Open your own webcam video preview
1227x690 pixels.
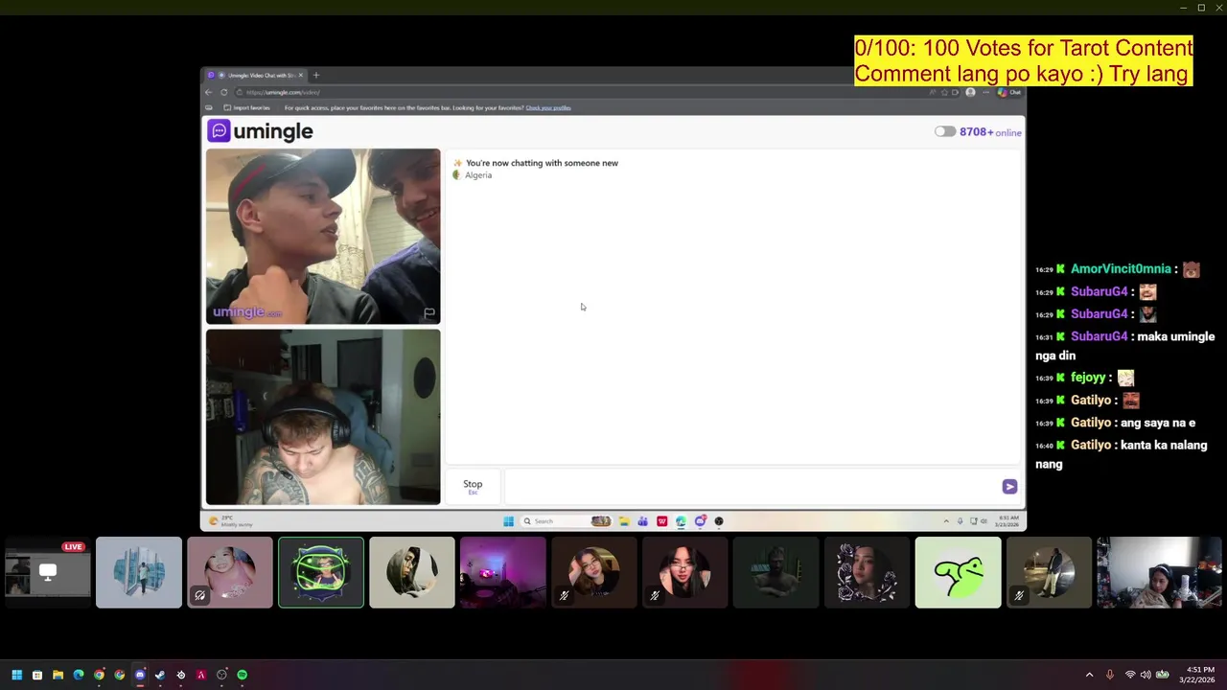[323, 417]
